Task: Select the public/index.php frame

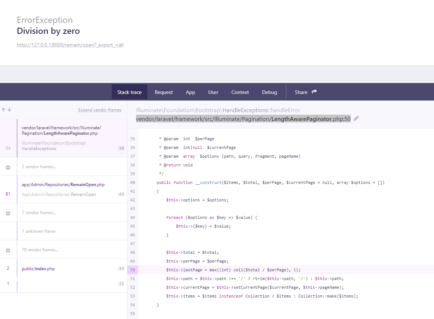Action: [x=64, y=268]
